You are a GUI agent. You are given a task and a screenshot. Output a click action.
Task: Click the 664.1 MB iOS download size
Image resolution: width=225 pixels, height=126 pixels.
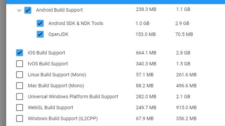tap(146, 53)
